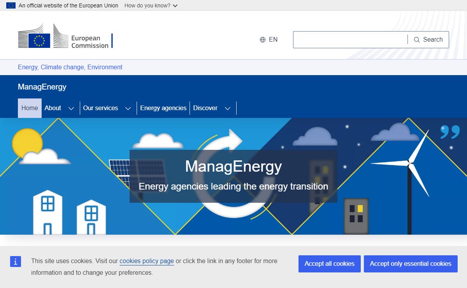Expand the About menu chevron
Screen dimensions: 467x288
tap(71, 108)
